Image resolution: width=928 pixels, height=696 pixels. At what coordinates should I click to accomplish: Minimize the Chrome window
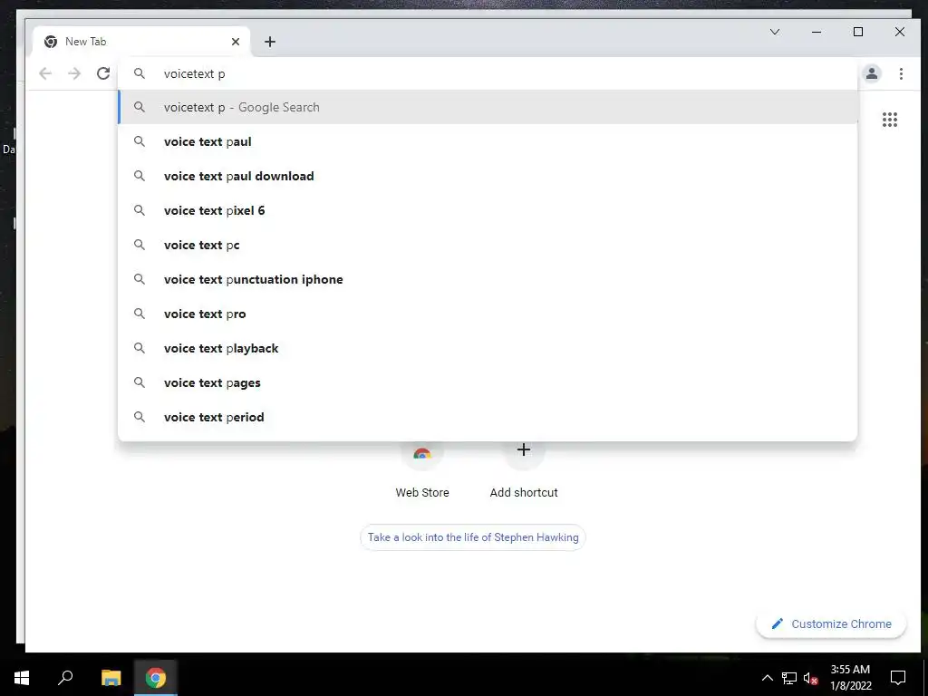[817, 32]
